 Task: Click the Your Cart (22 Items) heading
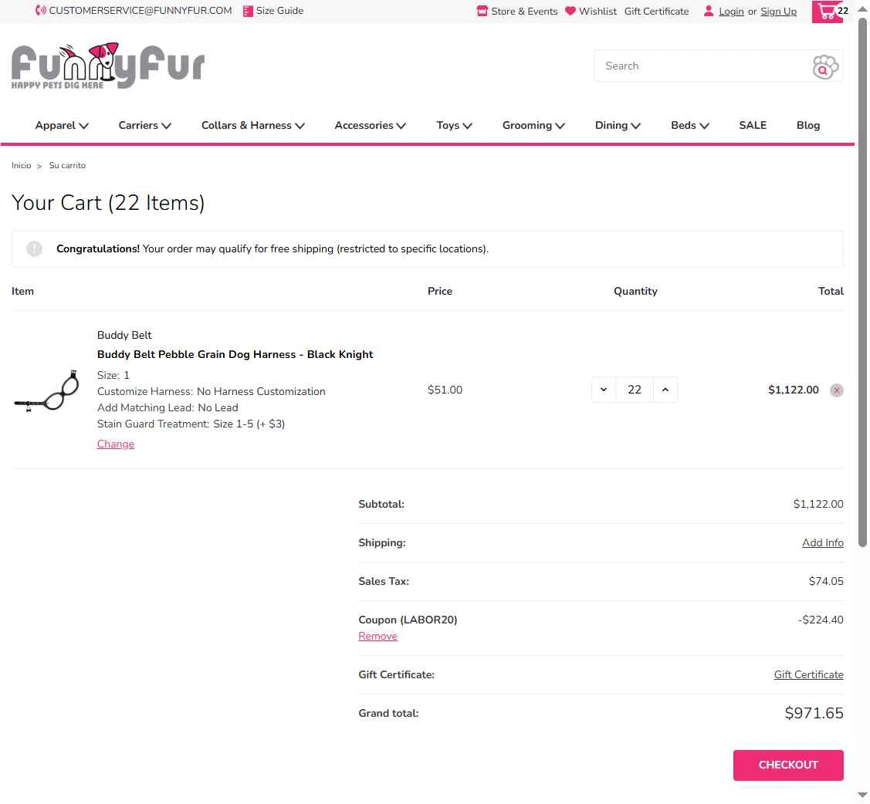108,203
